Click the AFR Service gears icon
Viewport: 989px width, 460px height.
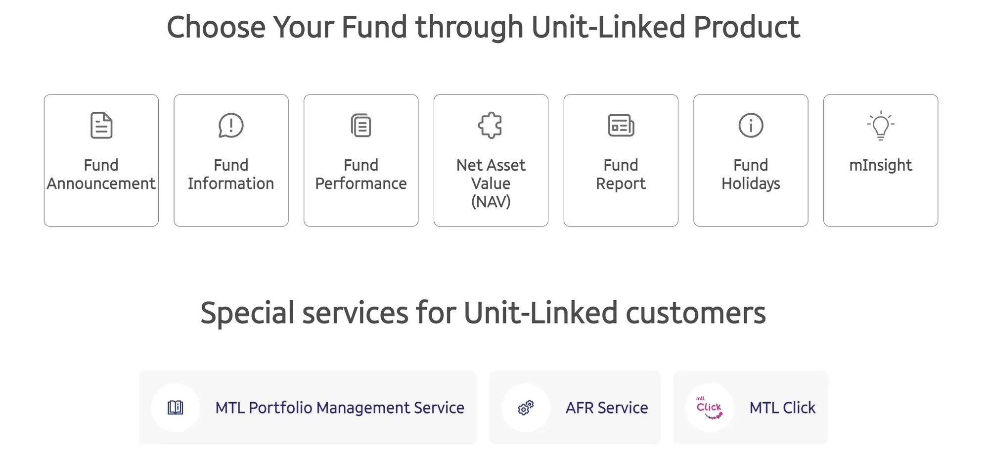[x=525, y=407]
